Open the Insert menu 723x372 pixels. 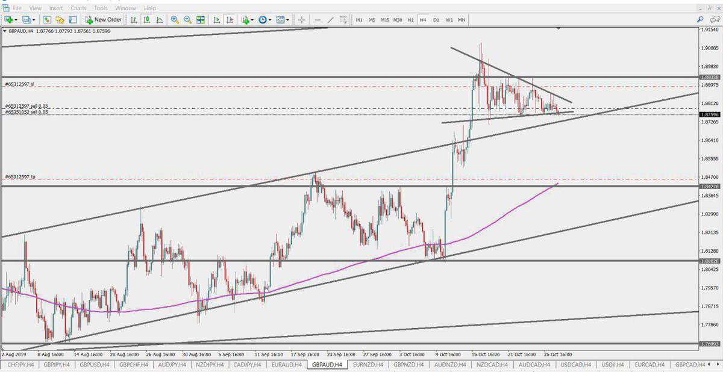[56, 8]
